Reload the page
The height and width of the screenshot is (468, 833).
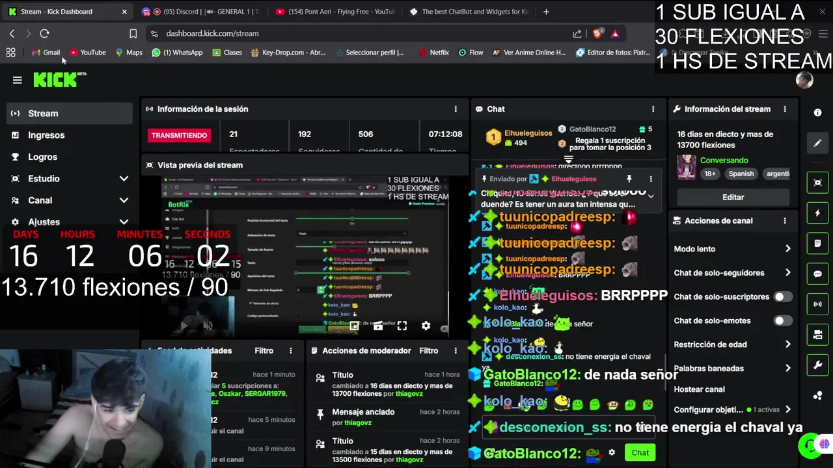(44, 33)
